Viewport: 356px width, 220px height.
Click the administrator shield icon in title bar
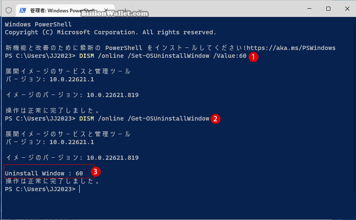pyautogui.click(x=9, y=10)
